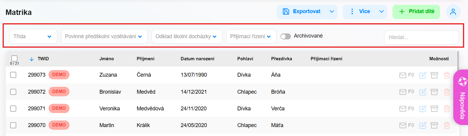The width and height of the screenshot is (468, 136).
Task: Click the archive box icon for Veronika Medvědová
Action: pyautogui.click(x=434, y=109)
